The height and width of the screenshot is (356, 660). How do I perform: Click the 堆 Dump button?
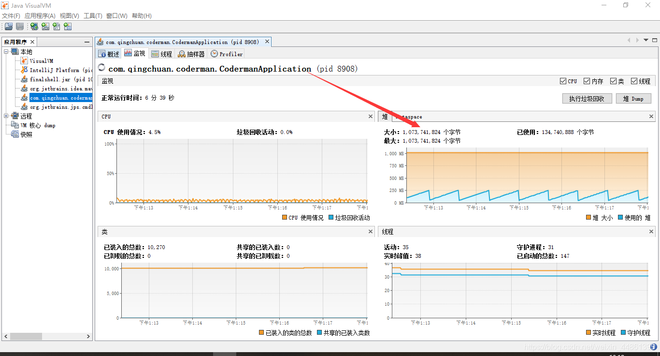[x=633, y=99]
